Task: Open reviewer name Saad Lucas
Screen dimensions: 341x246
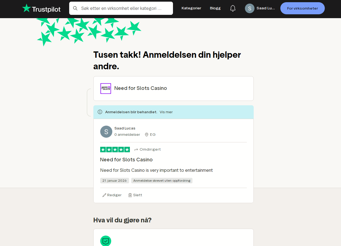Action: click(125, 128)
